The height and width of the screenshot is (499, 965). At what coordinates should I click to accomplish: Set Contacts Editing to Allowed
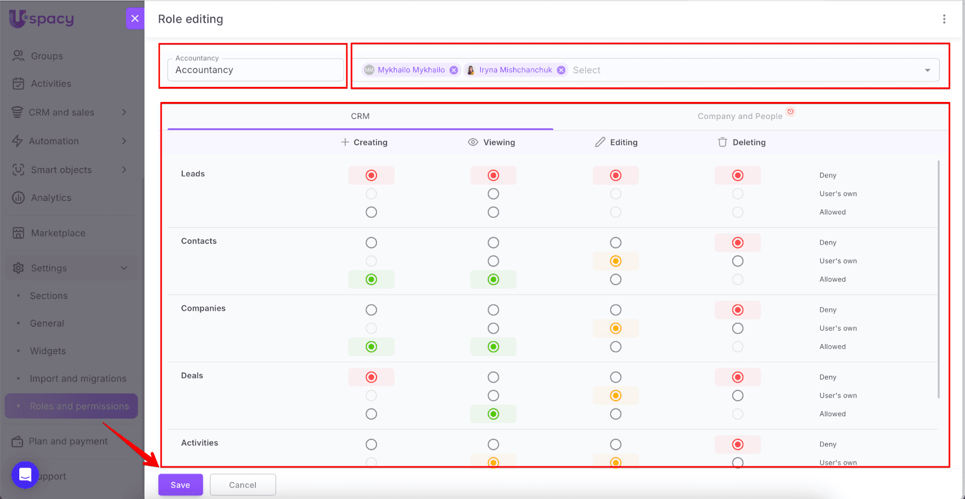pyautogui.click(x=615, y=279)
